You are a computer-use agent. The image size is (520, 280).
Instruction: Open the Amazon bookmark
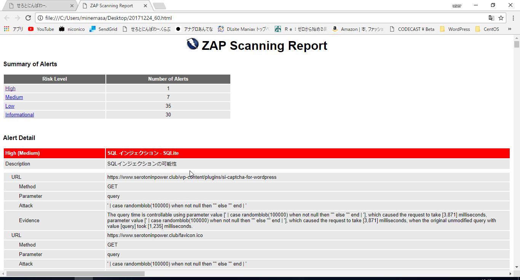pos(358,29)
